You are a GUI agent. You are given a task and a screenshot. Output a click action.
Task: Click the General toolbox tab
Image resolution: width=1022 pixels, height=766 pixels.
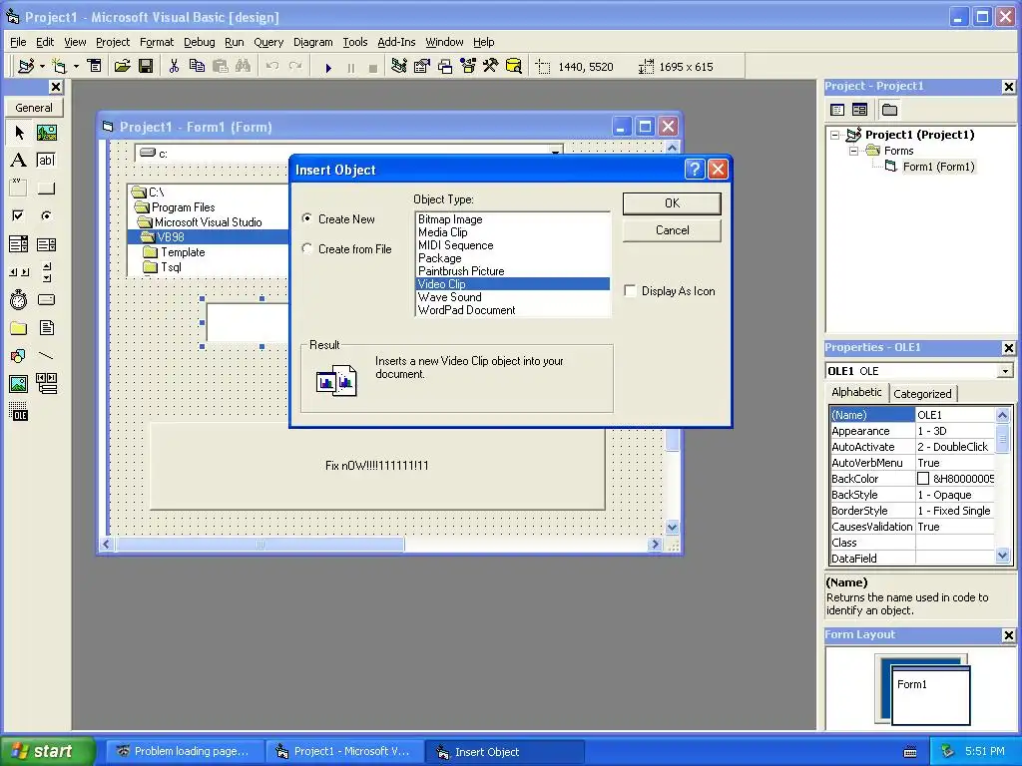click(34, 108)
